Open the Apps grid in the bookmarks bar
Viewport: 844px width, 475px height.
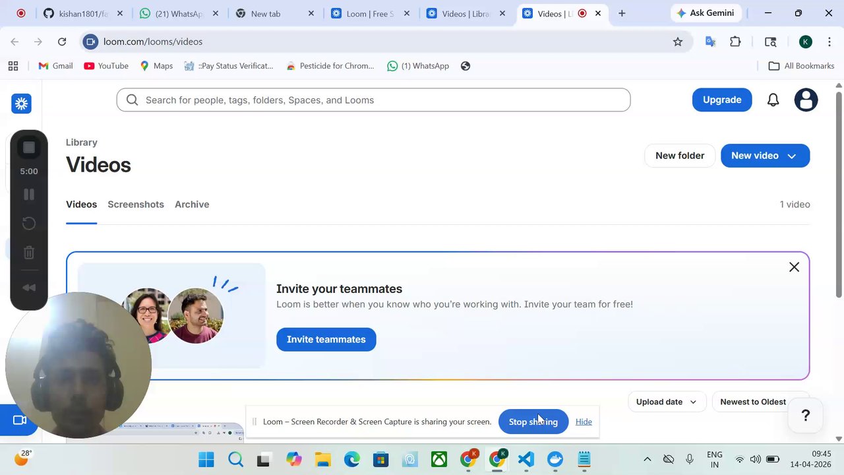(x=13, y=66)
